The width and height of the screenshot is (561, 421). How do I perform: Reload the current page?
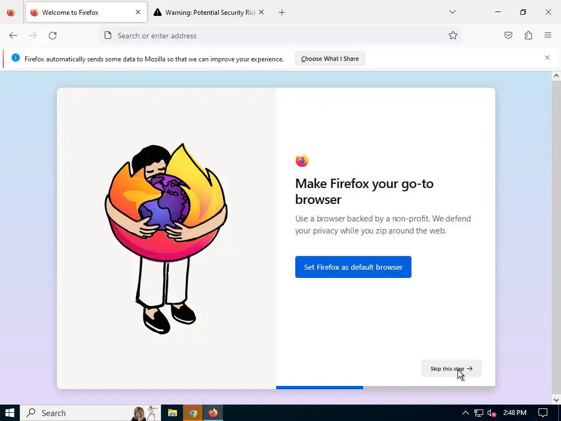point(53,36)
